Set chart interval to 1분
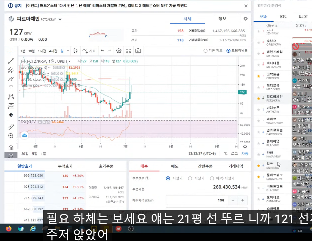Screen dimensions: 312x241 click(x=23, y=51)
